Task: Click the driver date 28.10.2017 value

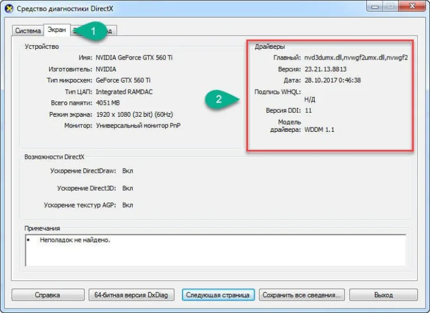Action: pyautogui.click(x=333, y=81)
